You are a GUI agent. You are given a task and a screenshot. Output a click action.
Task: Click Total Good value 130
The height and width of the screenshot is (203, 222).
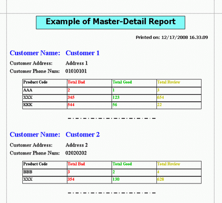[x=116, y=179]
